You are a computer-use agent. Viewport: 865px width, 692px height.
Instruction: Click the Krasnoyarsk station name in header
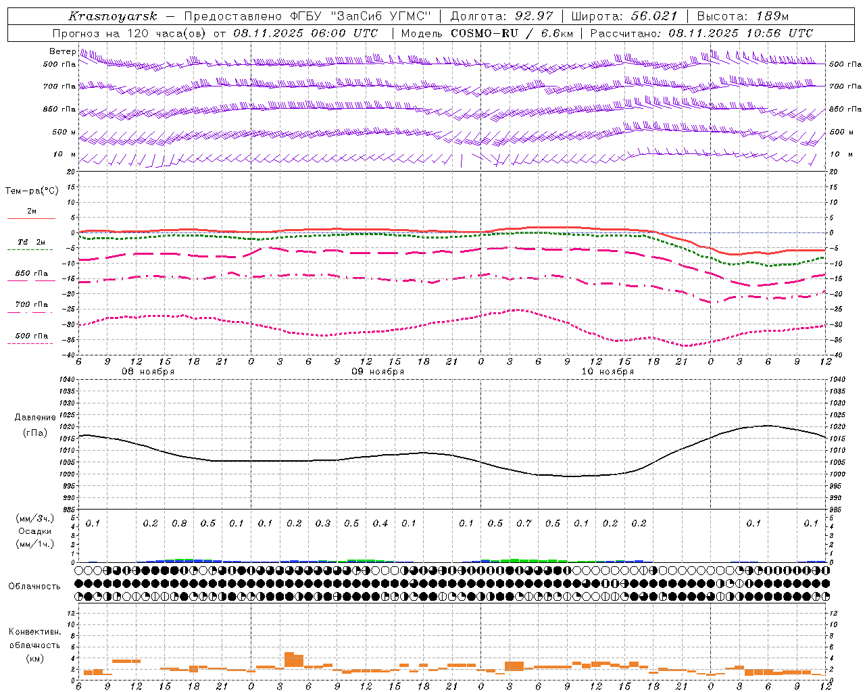[113, 16]
